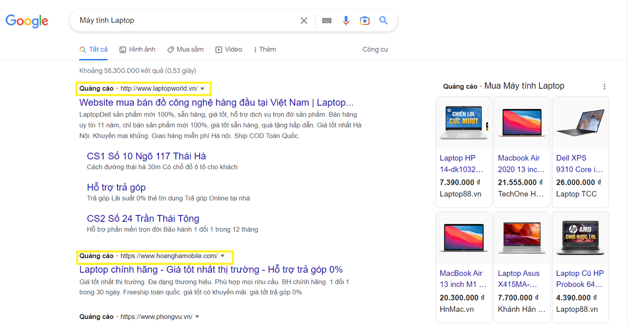Click into the search input field

point(186,21)
